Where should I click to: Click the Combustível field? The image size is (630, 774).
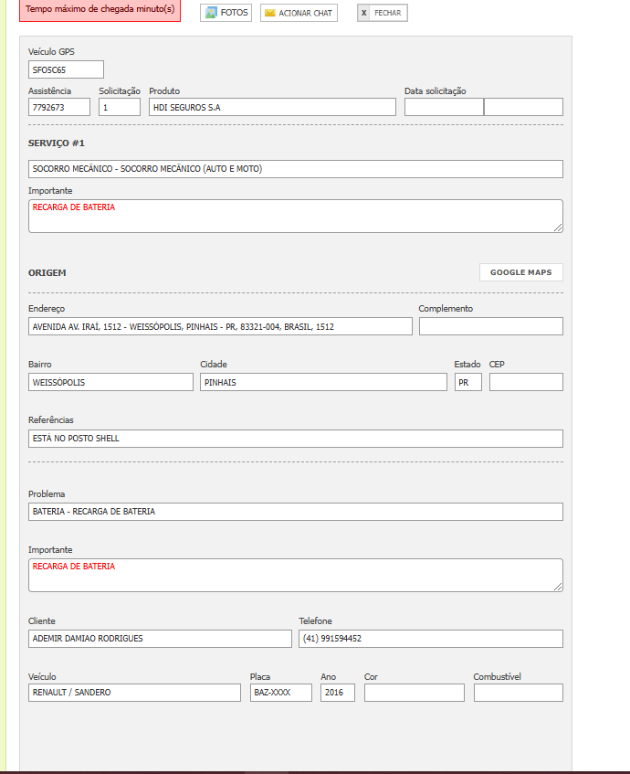(518, 693)
